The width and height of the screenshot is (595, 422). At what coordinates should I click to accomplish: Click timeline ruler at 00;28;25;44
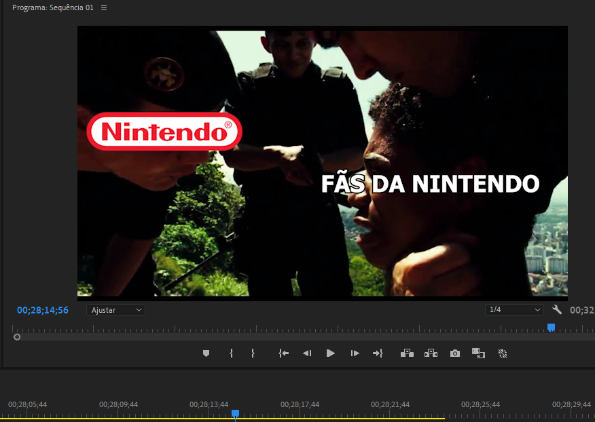click(480, 404)
